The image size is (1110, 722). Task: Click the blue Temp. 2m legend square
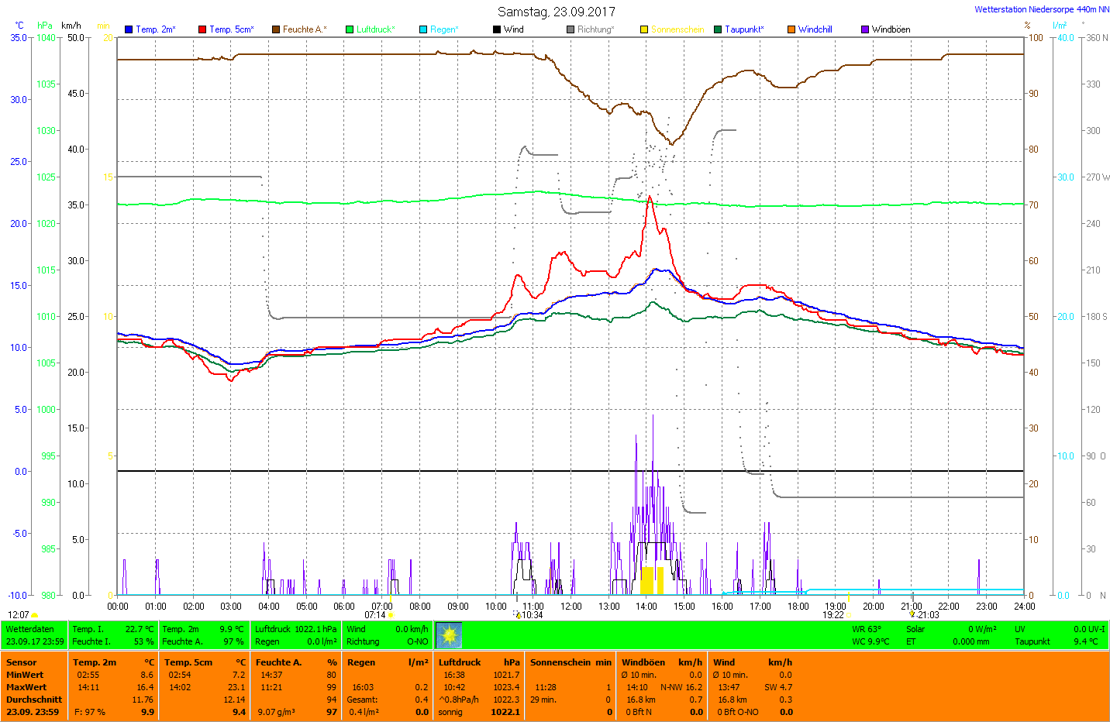click(129, 29)
